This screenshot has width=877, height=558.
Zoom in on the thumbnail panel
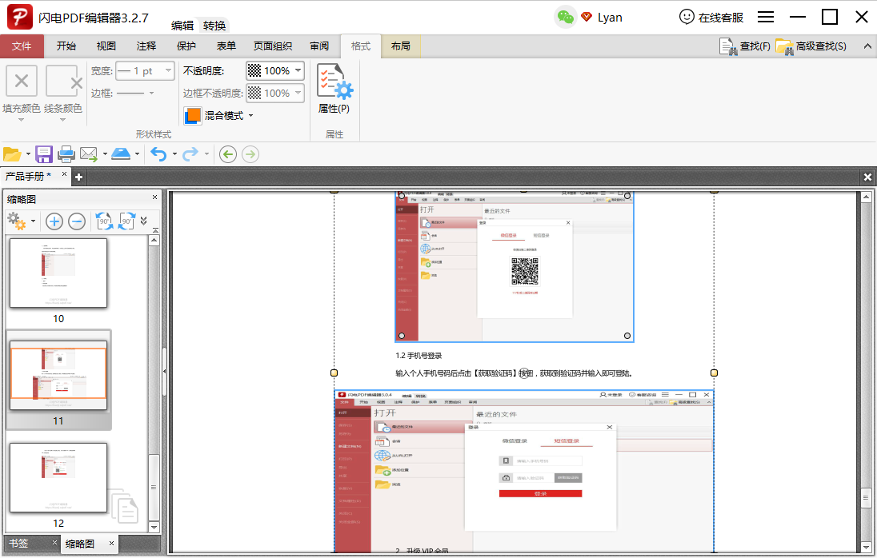pyautogui.click(x=54, y=221)
